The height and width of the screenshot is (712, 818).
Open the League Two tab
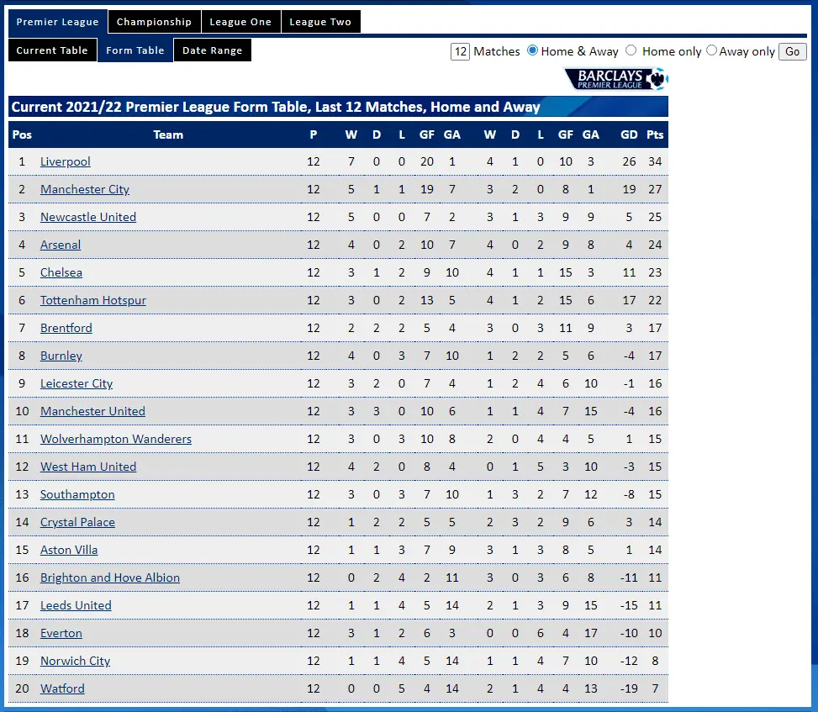[x=320, y=22]
